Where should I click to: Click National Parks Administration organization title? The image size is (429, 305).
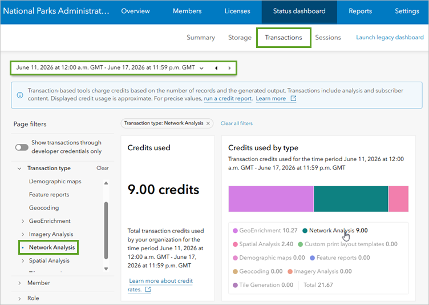point(56,11)
